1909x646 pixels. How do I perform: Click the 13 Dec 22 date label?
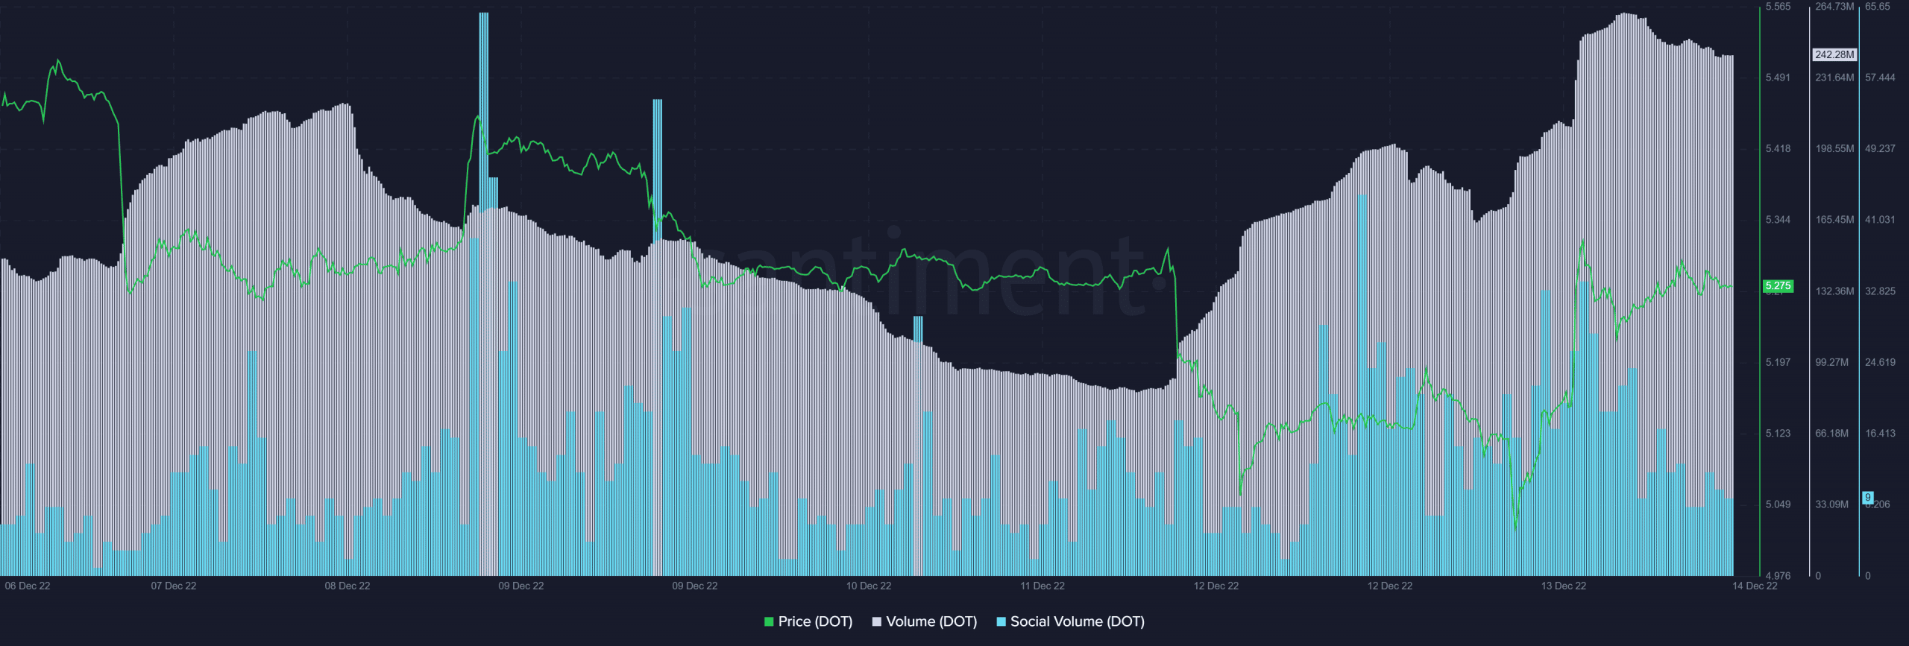point(1564,586)
